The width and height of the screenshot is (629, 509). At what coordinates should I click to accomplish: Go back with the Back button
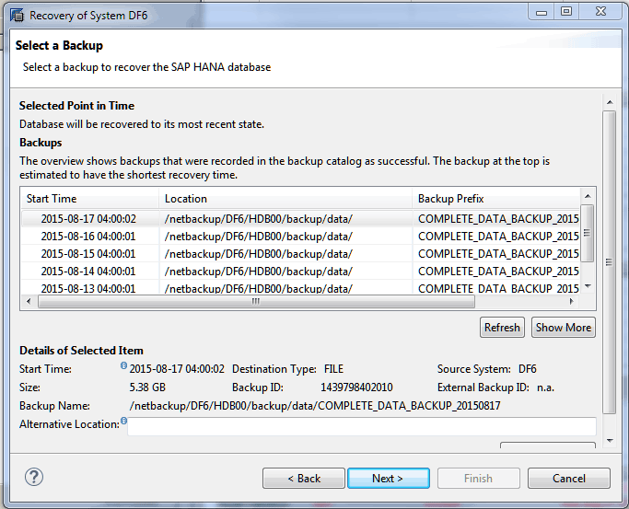click(x=304, y=478)
